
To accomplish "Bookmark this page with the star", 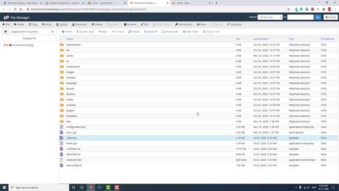I will (x=288, y=10).
